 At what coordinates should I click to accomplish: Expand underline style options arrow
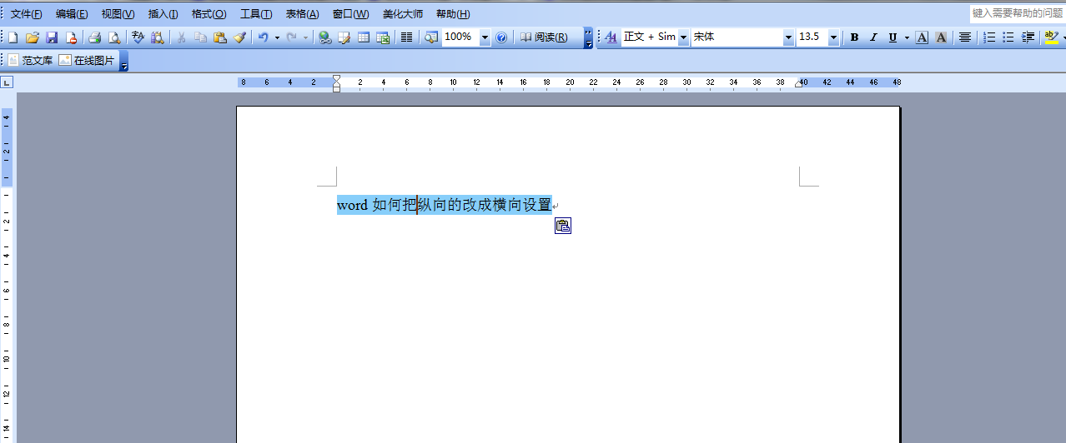point(907,37)
